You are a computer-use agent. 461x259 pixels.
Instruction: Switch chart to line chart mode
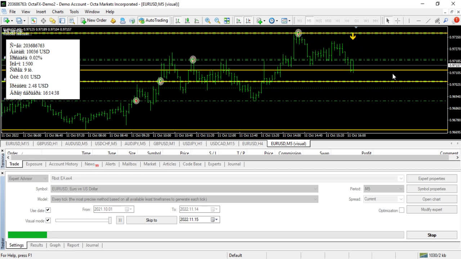197,21
